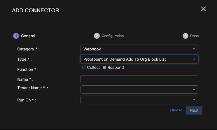Switch to the Configuration step label

(x=113, y=36)
